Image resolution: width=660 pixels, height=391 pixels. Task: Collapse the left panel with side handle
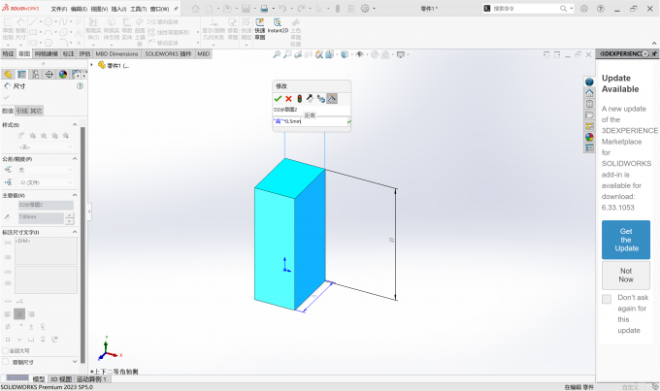(x=89, y=212)
